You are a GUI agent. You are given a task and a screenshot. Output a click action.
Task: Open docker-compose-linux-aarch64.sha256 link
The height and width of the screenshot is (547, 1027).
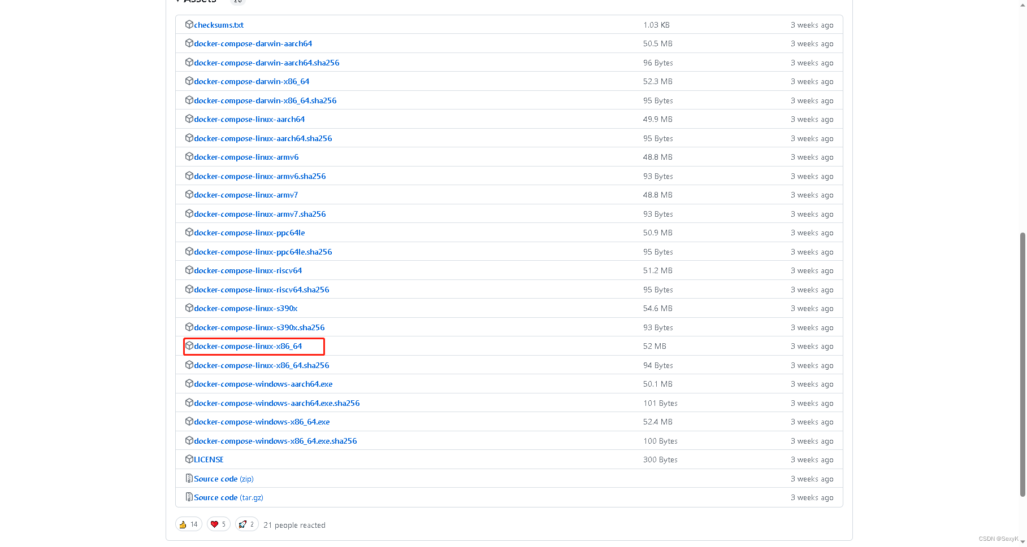tap(263, 138)
